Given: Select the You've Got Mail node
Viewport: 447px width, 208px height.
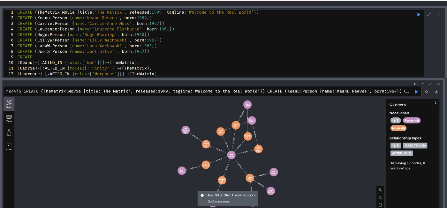Looking at the screenshot, I should tap(236, 125).
